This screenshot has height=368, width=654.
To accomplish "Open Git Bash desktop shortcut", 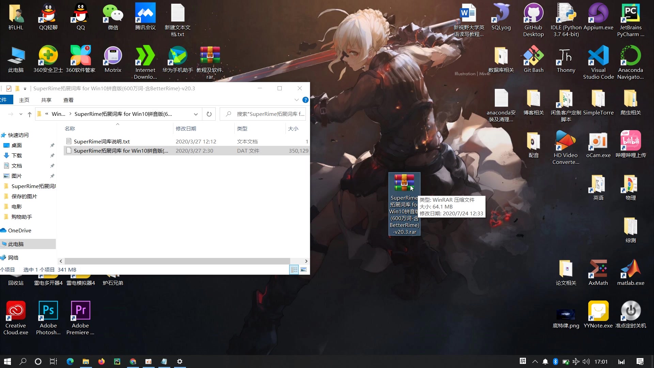I will (x=533, y=59).
